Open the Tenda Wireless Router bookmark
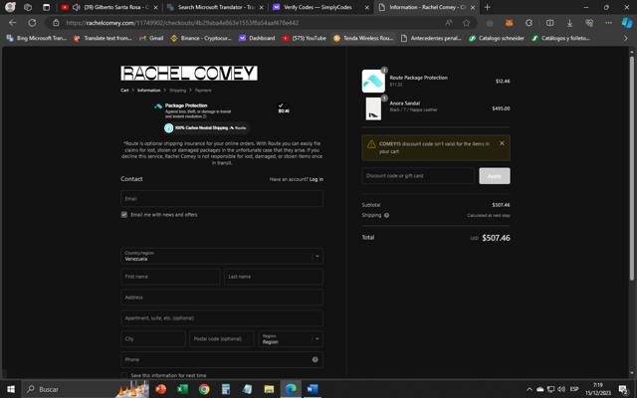Image resolution: width=637 pixels, height=398 pixels. (363, 38)
